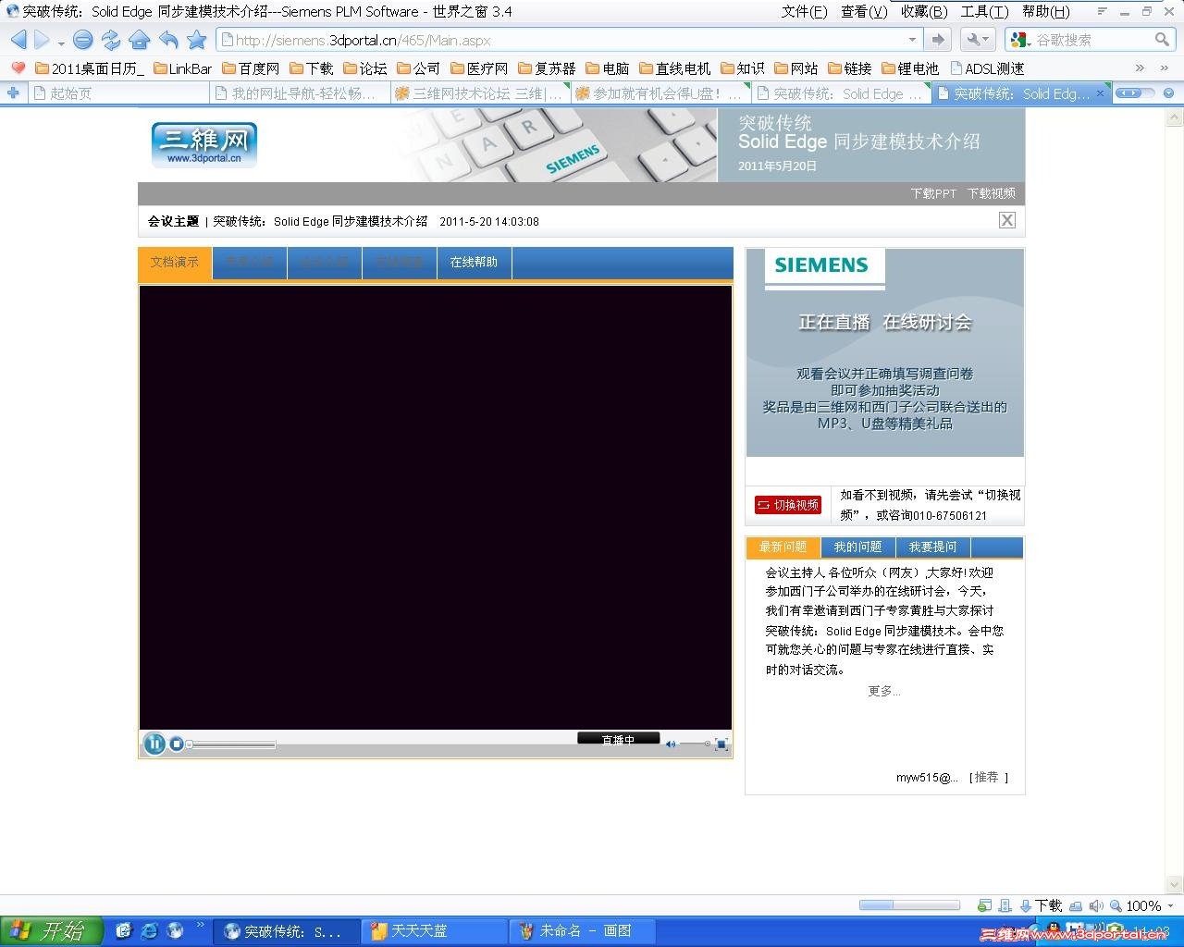Click the status bar ad-blocker window icon

tap(985, 906)
